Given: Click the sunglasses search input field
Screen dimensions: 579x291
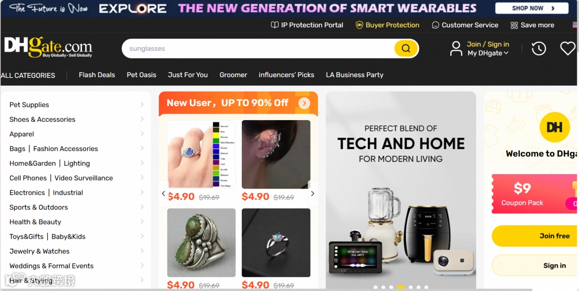Looking at the screenshot, I should [258, 48].
